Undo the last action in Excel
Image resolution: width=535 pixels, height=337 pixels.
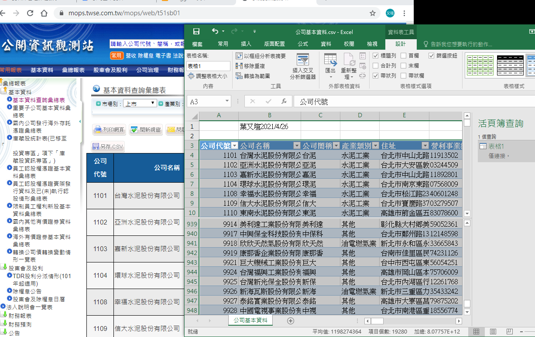(x=215, y=31)
